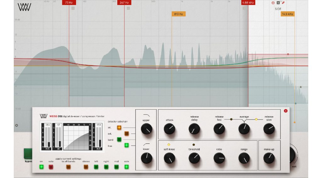Click the teal range dot in the high band
This screenshot has height=178, width=322.
coord(296,103)
